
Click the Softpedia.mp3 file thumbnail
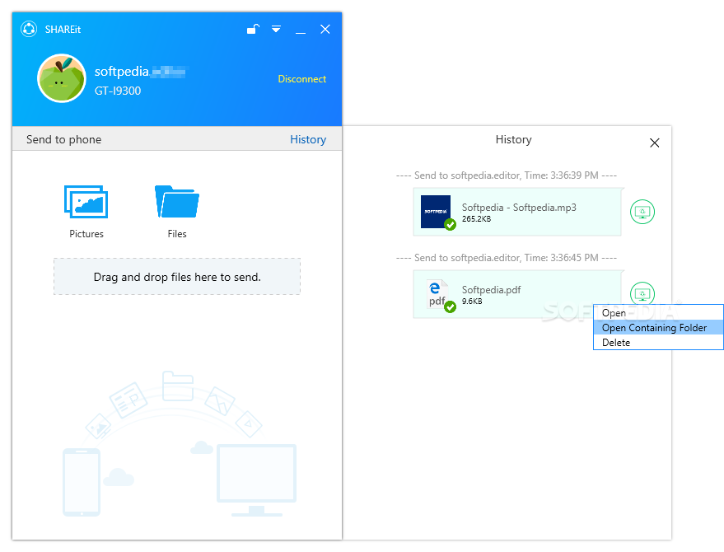coord(436,212)
